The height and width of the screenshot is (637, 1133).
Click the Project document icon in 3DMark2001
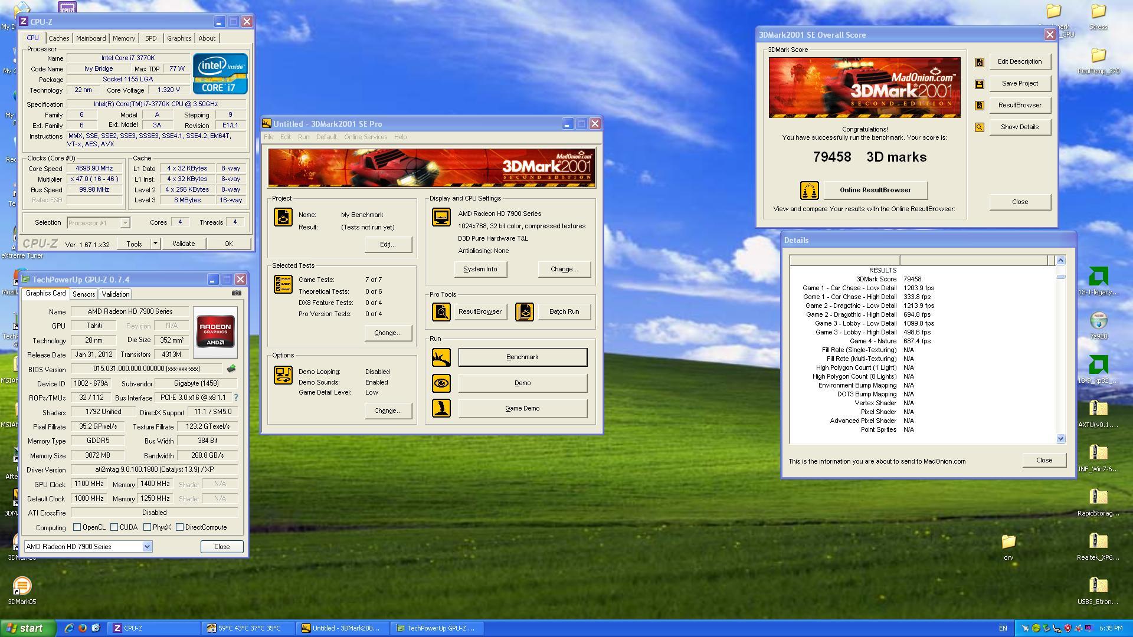[283, 217]
